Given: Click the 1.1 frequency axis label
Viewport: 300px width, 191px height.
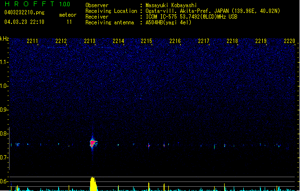Looking at the screenshot, I should [4, 62].
